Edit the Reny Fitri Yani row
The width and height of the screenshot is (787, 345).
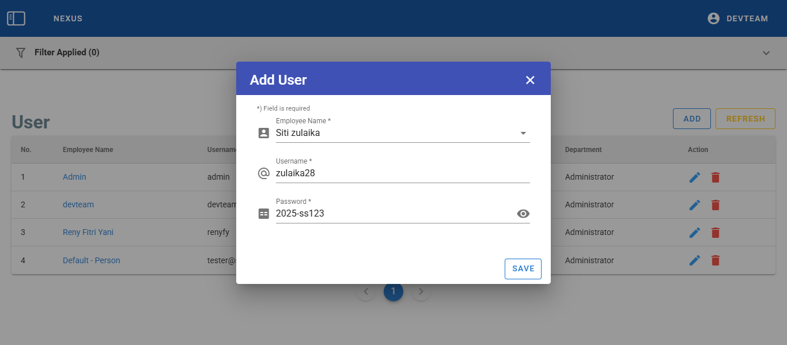point(695,233)
